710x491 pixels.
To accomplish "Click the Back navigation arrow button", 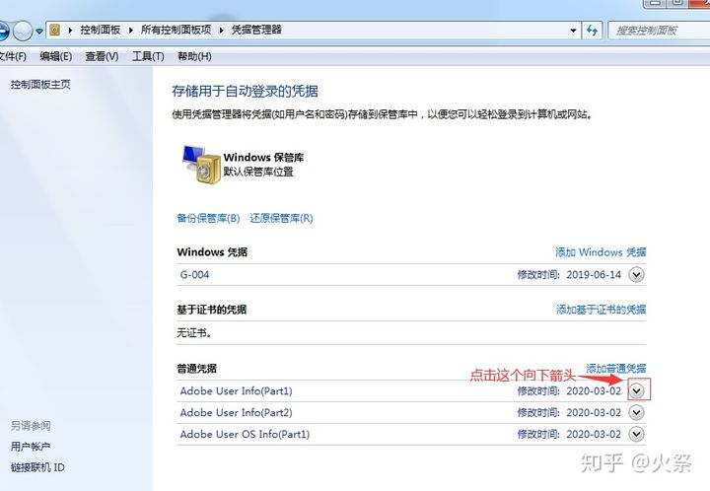I will [2, 31].
